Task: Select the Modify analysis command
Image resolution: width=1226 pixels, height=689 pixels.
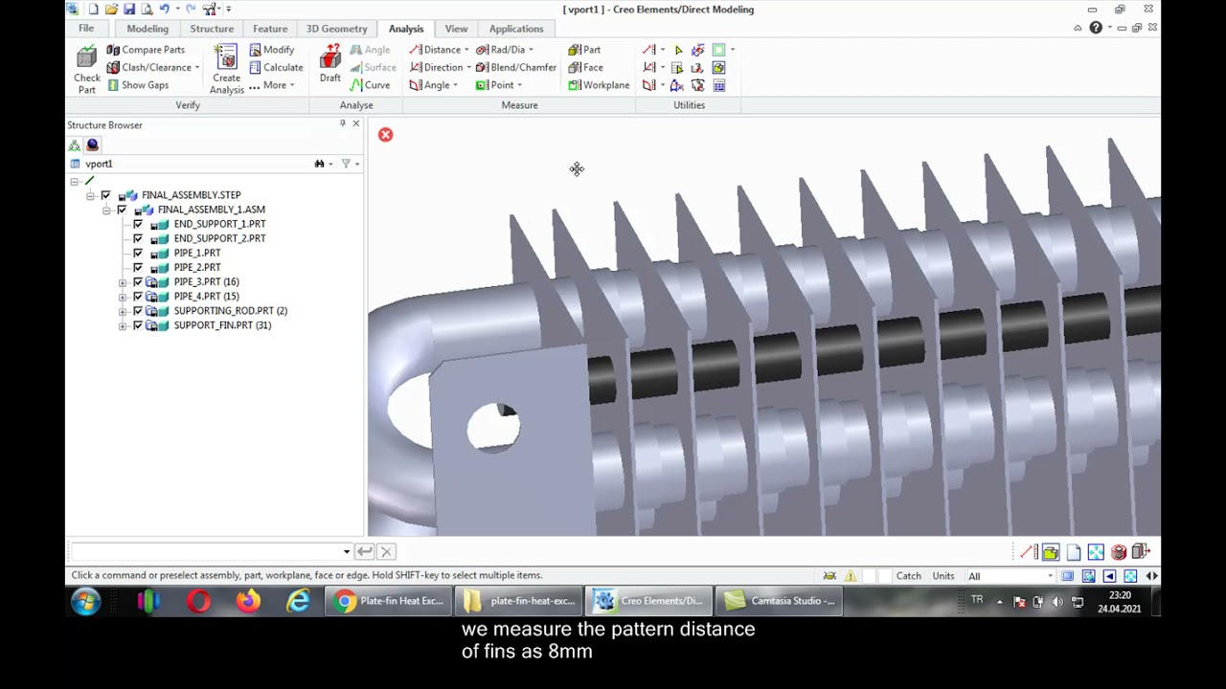Action: click(272, 50)
